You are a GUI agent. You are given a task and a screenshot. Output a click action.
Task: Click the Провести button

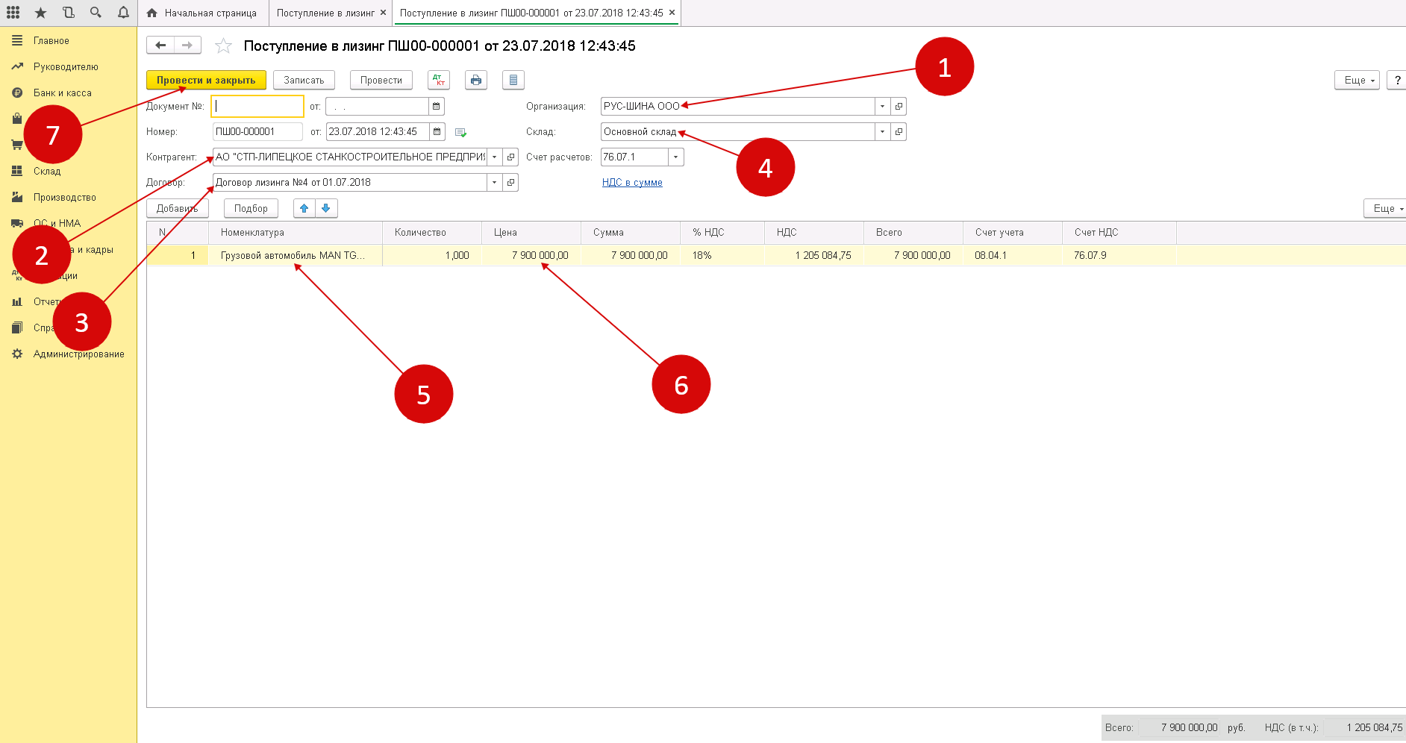pyautogui.click(x=381, y=80)
